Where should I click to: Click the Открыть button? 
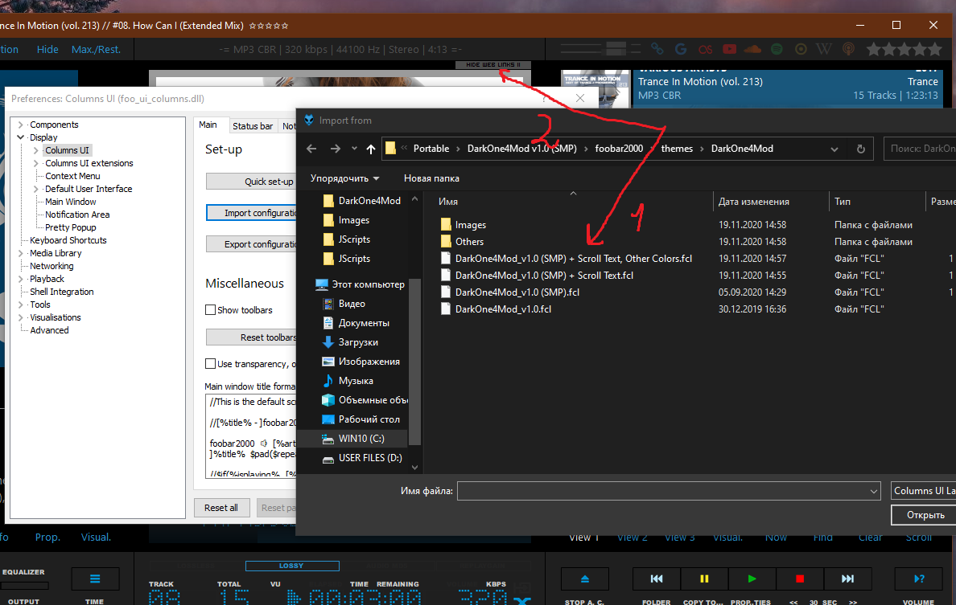pyautogui.click(x=925, y=515)
